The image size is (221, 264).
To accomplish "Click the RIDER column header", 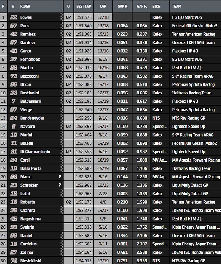I will pyautogui.click(x=25, y=6).
